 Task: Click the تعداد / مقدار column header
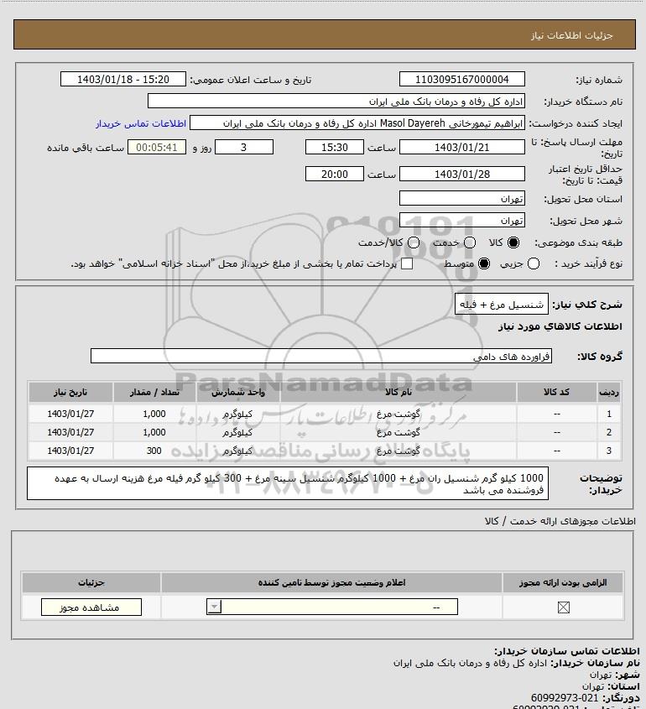(154, 392)
